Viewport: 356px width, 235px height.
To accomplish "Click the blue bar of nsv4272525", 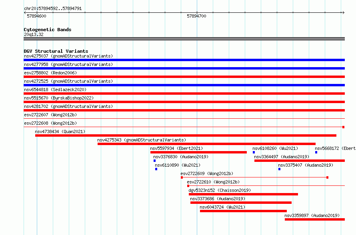I will 184,85.
